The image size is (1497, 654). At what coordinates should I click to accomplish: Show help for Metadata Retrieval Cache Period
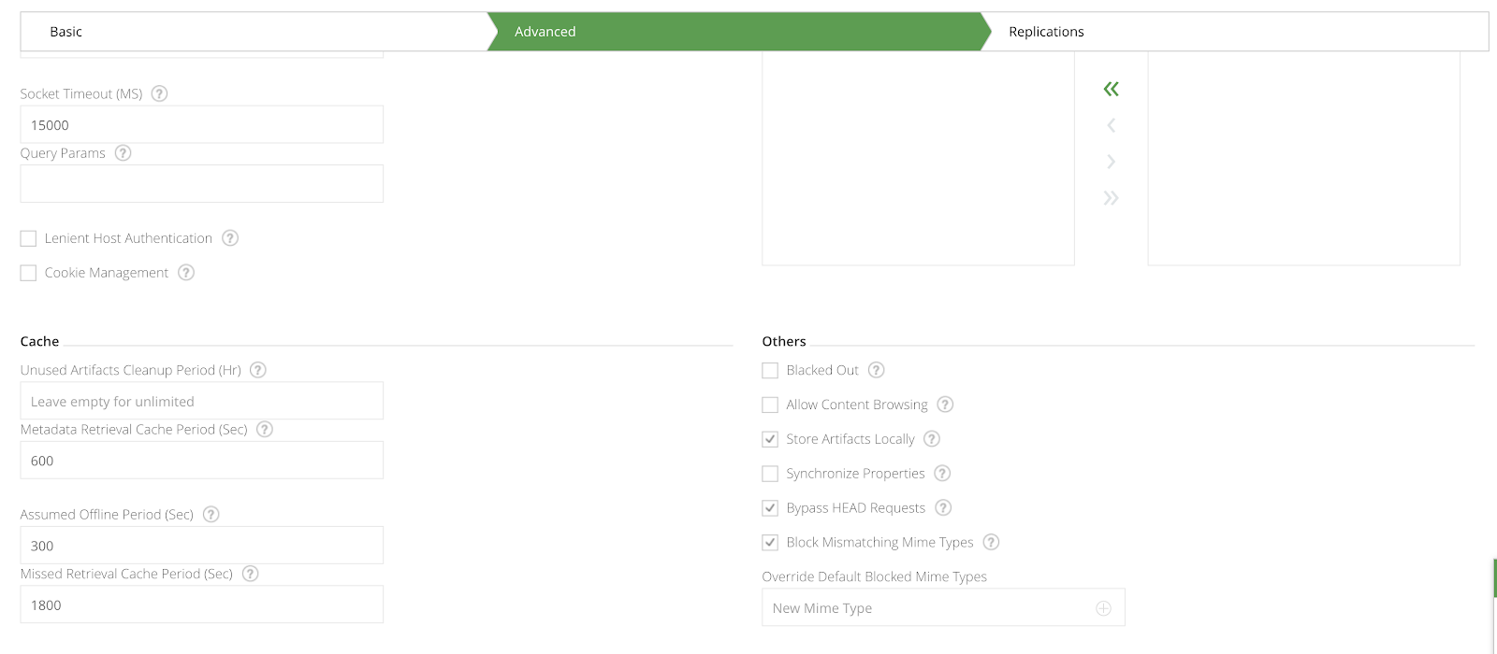pos(265,430)
